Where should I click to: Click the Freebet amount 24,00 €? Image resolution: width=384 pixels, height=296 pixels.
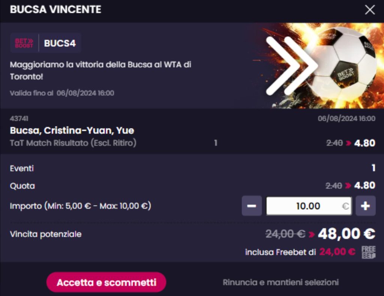[x=337, y=252]
